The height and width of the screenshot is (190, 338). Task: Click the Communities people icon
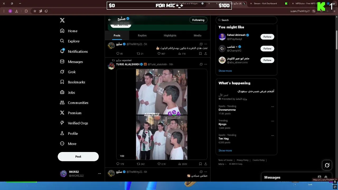click(62, 103)
